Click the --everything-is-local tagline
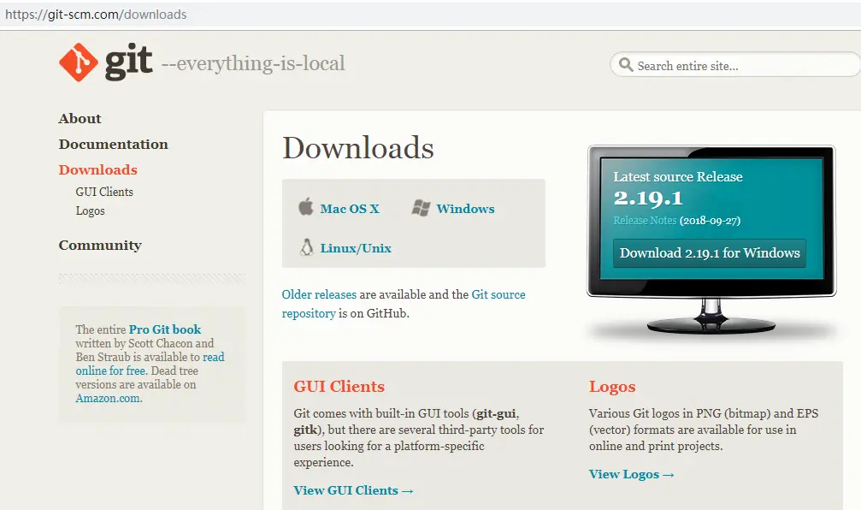This screenshot has width=861, height=510. click(x=253, y=63)
